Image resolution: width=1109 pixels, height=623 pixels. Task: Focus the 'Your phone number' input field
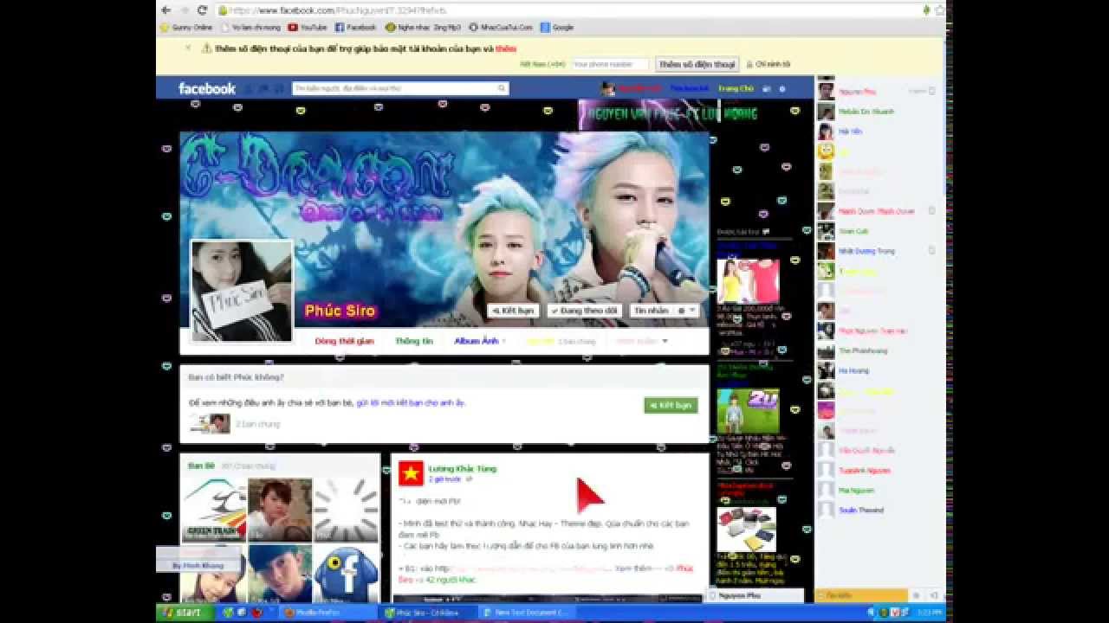(x=609, y=64)
